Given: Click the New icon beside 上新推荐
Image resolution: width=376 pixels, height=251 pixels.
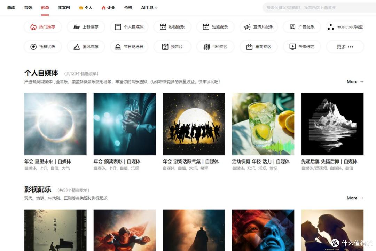Looking at the screenshot, I should [77, 27].
